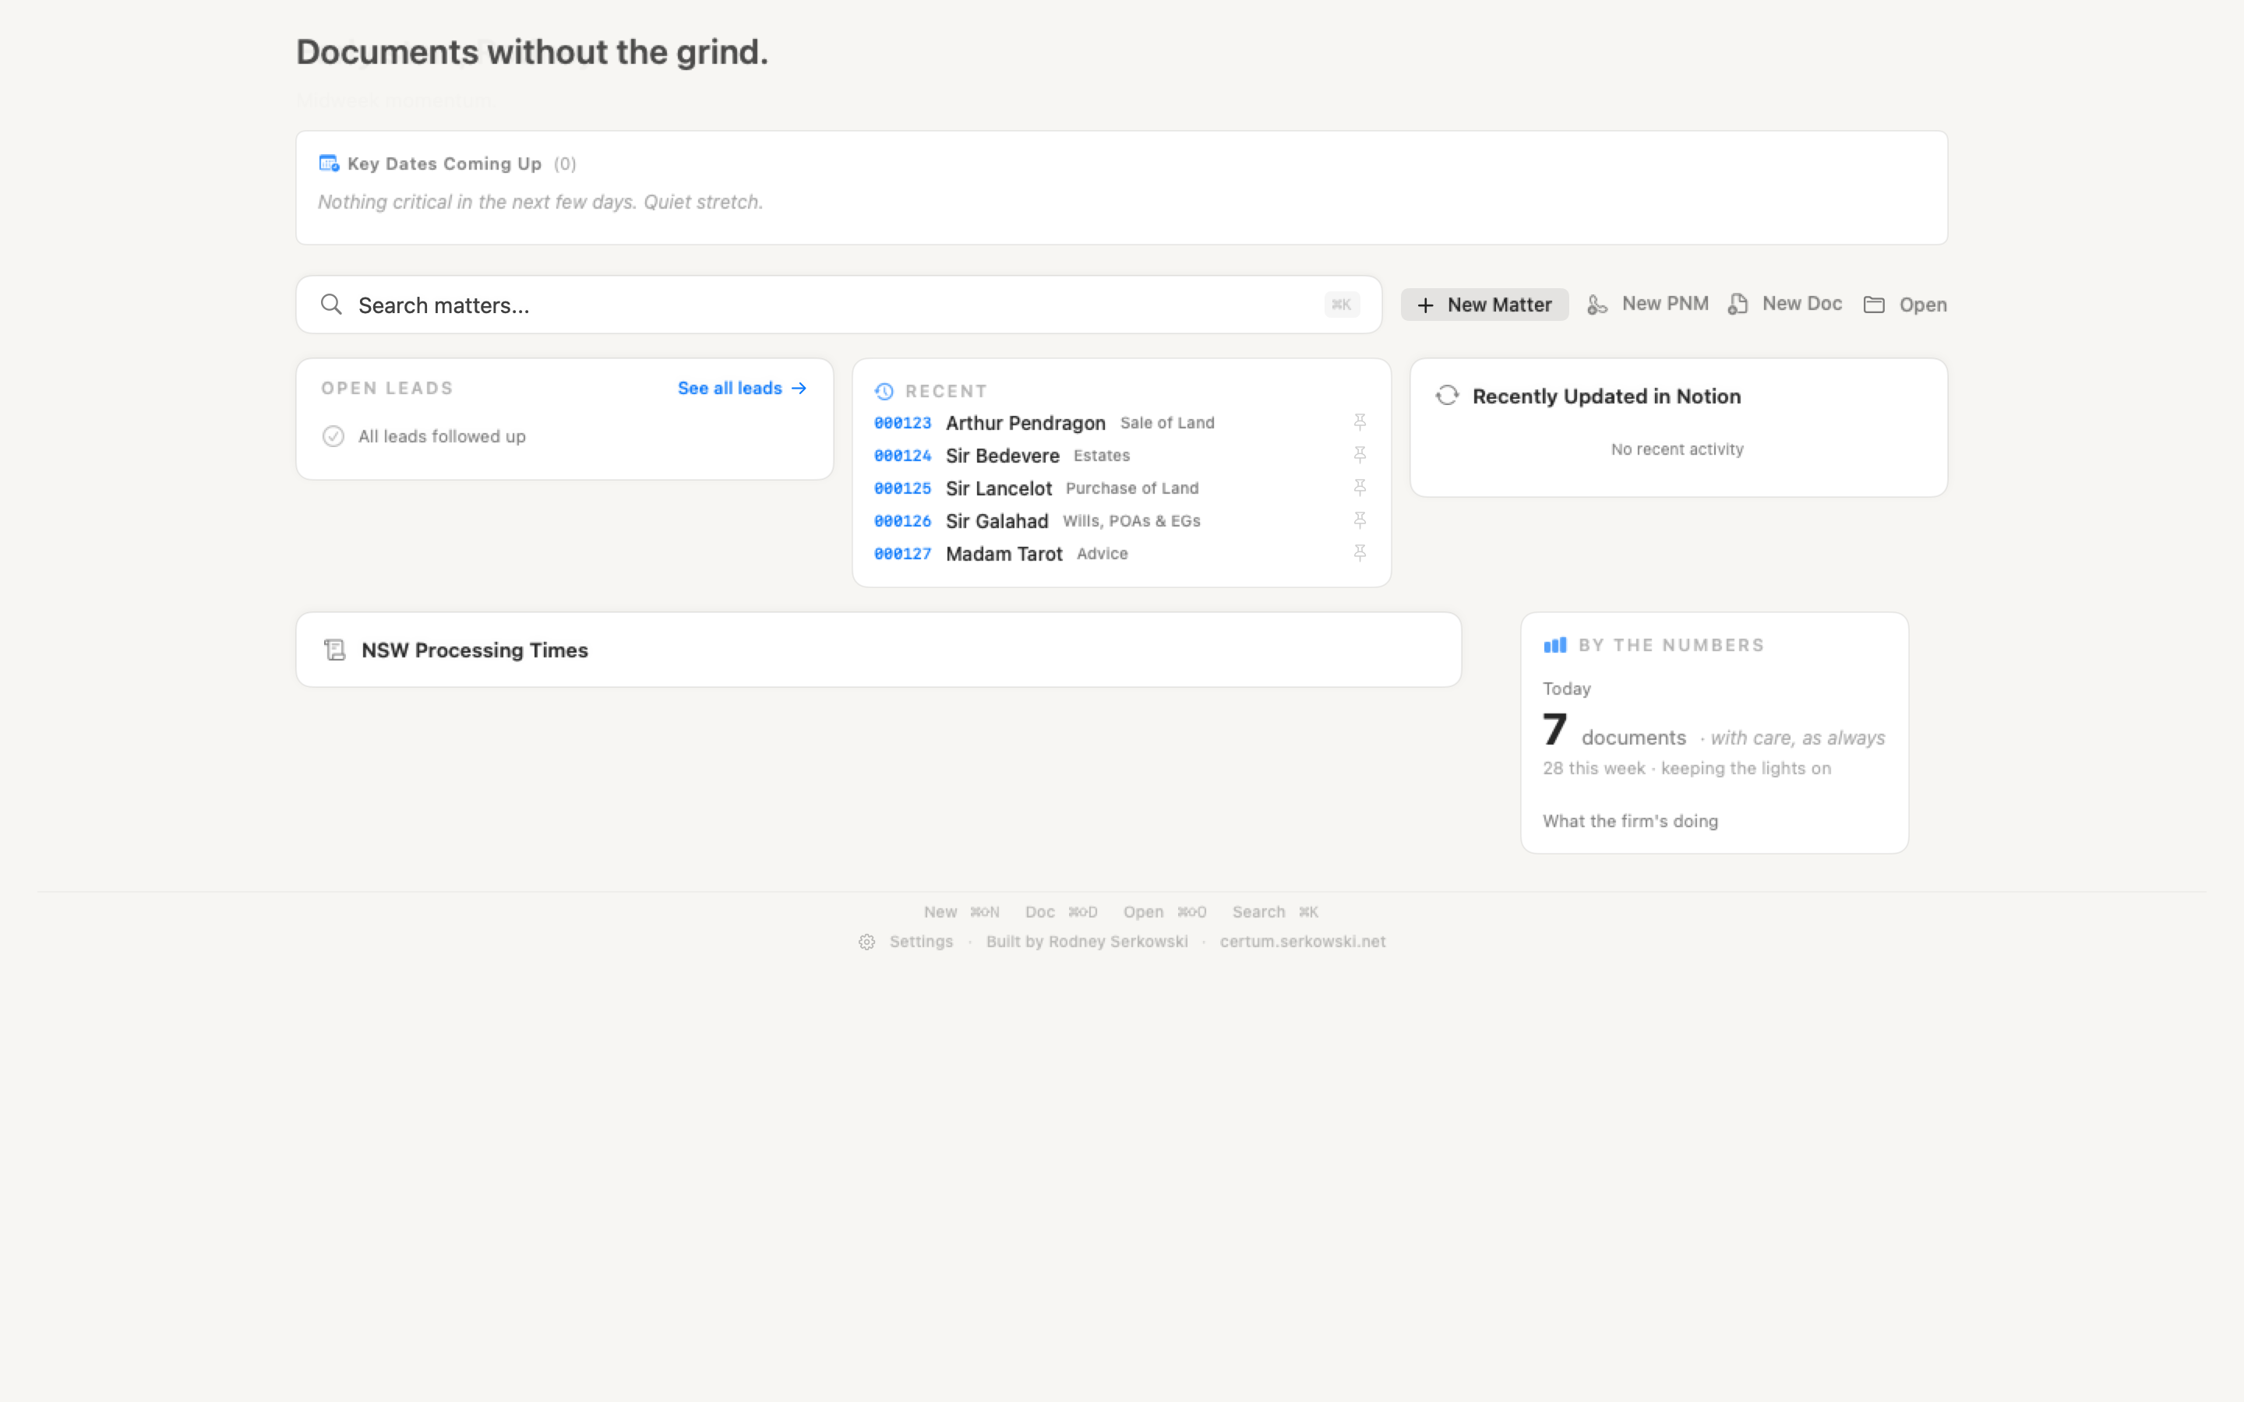The image size is (2244, 1402).
Task: Click the New PNM button label
Action: (1664, 303)
